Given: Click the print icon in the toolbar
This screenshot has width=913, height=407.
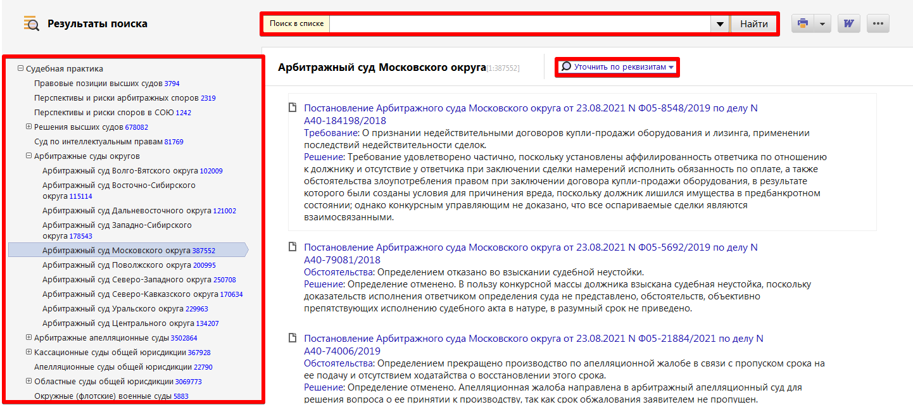Looking at the screenshot, I should pyautogui.click(x=803, y=23).
